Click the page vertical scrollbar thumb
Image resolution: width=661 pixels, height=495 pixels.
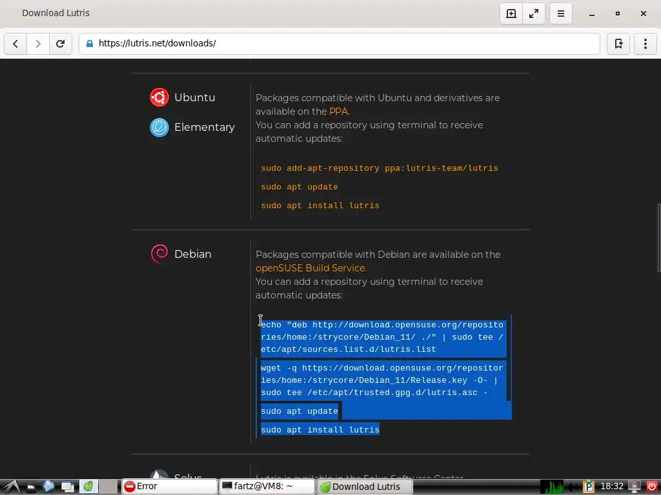click(x=658, y=238)
